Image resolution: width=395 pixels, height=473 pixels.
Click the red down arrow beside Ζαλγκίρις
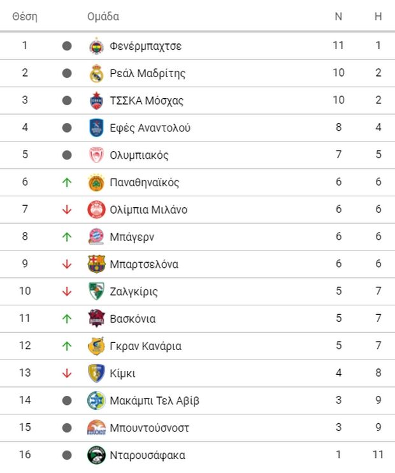(67, 291)
